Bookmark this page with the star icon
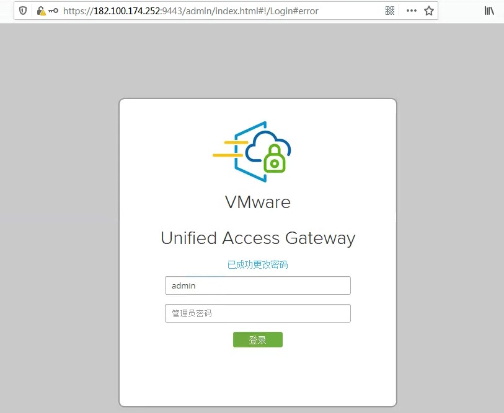 429,11
